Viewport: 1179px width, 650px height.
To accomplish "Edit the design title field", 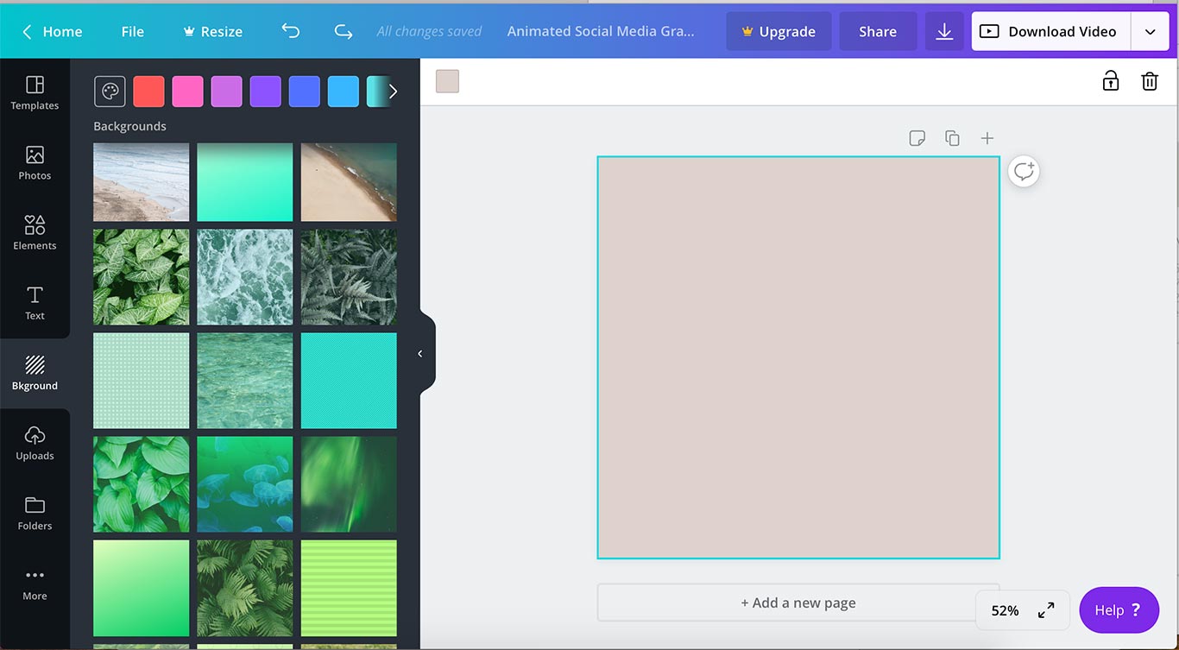I will pyautogui.click(x=601, y=31).
